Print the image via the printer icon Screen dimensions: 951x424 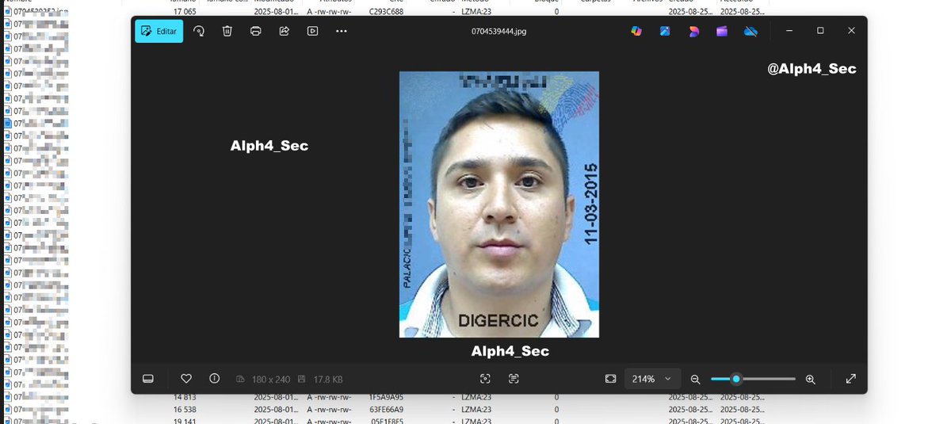[255, 31]
